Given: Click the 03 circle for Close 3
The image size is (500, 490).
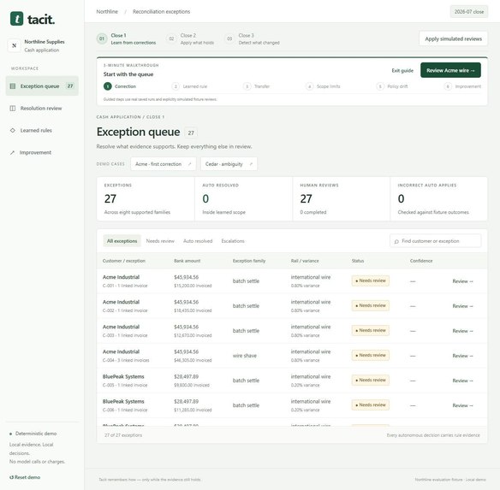Looking at the screenshot, I should coord(229,38).
